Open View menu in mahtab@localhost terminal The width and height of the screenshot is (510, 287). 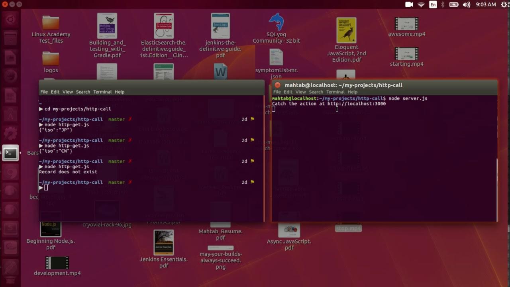(301, 92)
